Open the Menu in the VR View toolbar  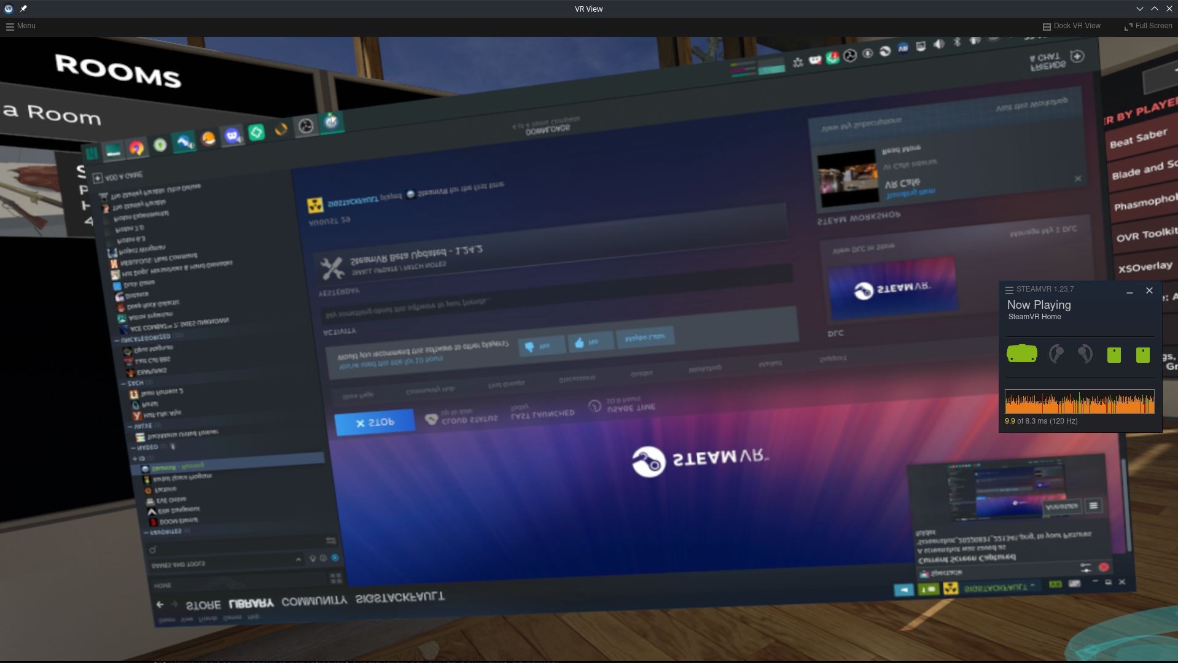pos(20,26)
